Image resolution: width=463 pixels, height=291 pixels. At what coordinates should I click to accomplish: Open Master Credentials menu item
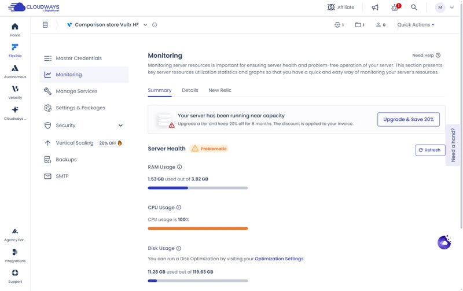[x=84, y=58]
